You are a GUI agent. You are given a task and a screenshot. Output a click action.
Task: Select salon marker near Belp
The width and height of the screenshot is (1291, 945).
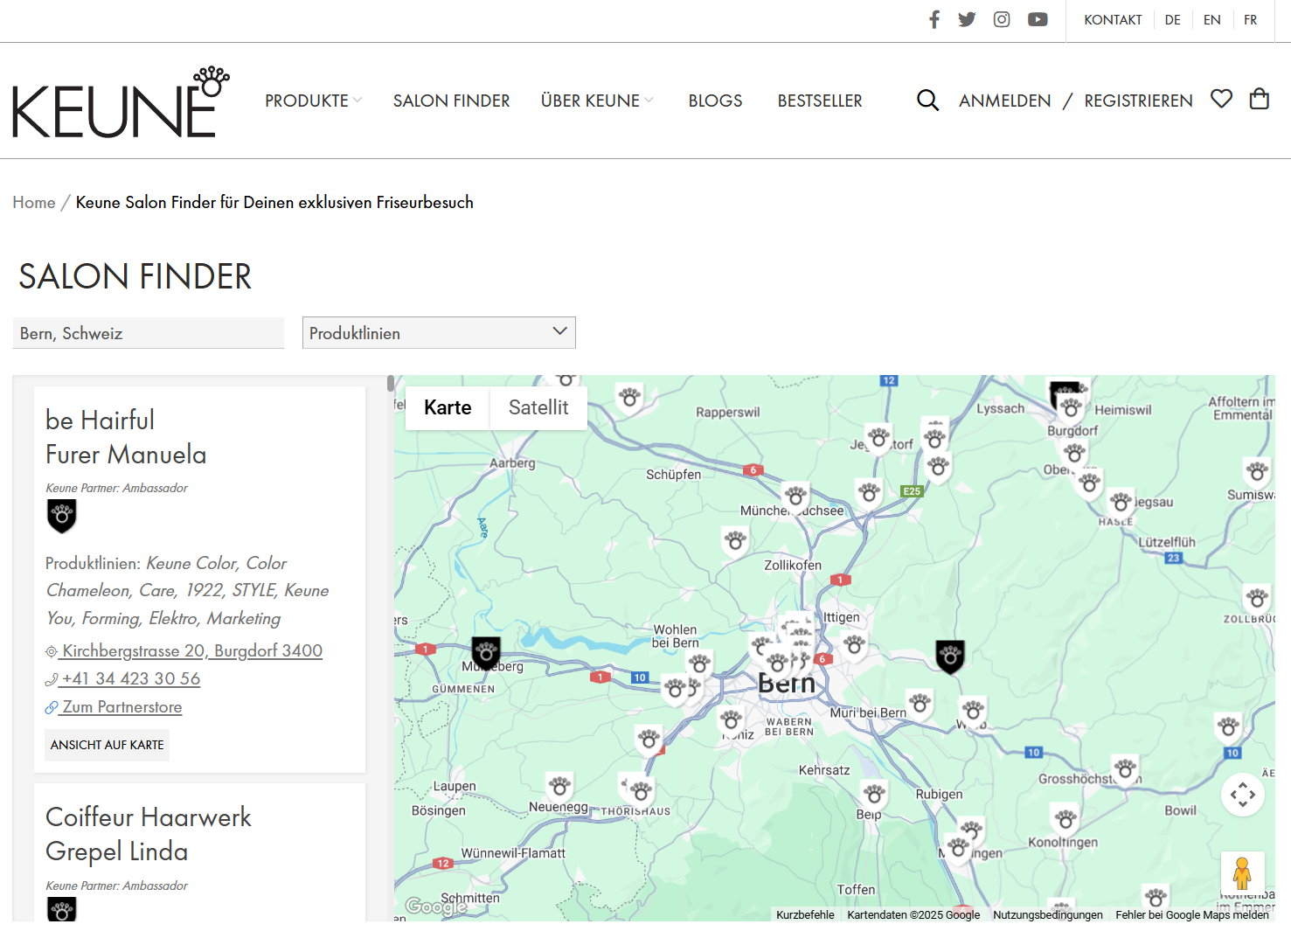tap(874, 795)
